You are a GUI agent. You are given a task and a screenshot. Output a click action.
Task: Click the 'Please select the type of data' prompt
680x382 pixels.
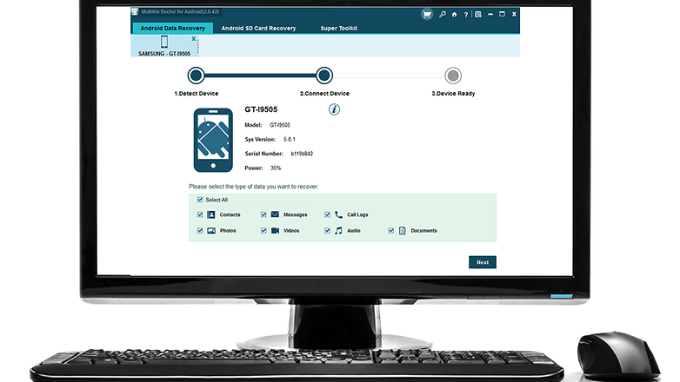[x=253, y=187]
